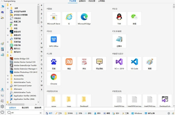Viewport: 175px width, 115px height.
Task: Open the Microsoft Store tile
Action: point(54,19)
